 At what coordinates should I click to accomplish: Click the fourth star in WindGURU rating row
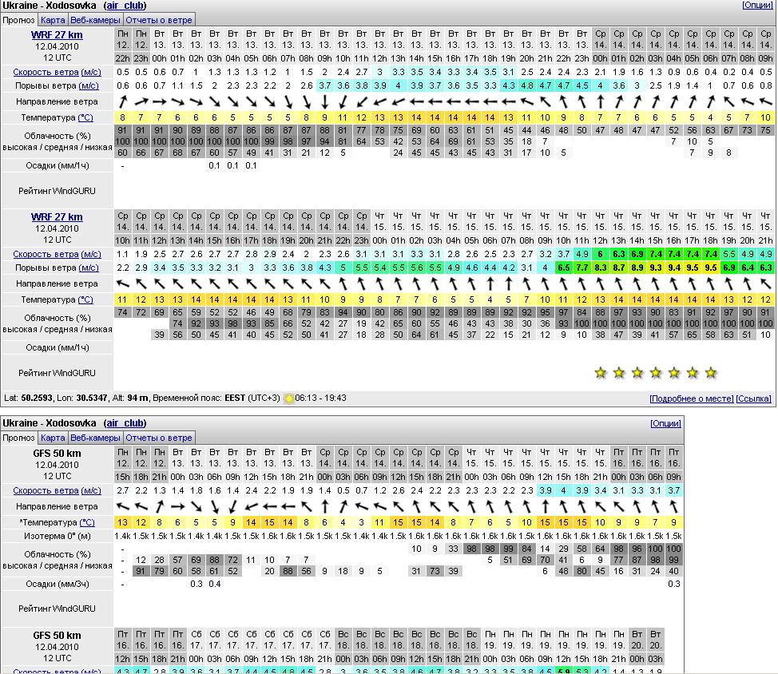click(655, 373)
